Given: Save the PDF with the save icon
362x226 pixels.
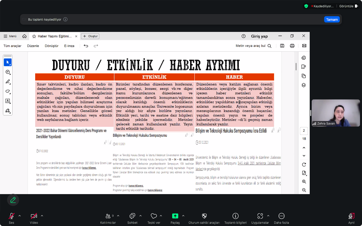Looking at the screenshot, I should tap(282, 46).
